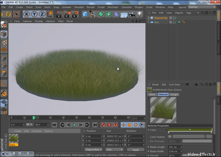Adjust Blade Width value stepper
221x157 pixels.
pyautogui.click(x=181, y=151)
